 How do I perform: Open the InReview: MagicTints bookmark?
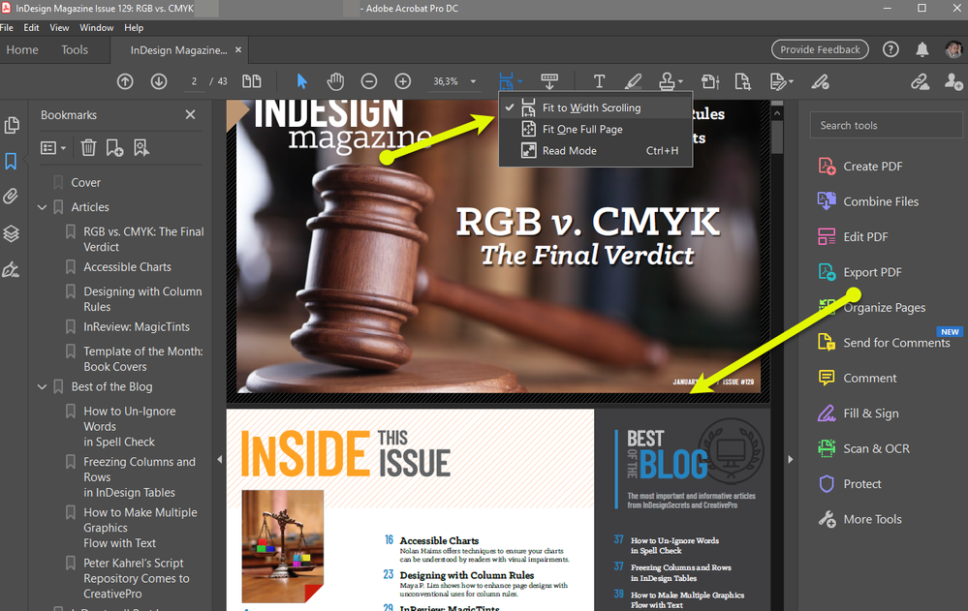[x=137, y=327]
